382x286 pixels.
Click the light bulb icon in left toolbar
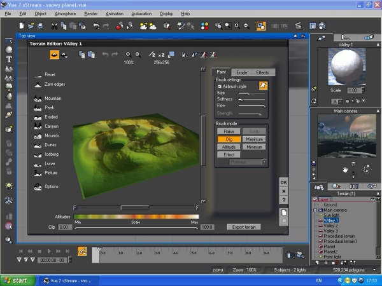tap(9, 186)
